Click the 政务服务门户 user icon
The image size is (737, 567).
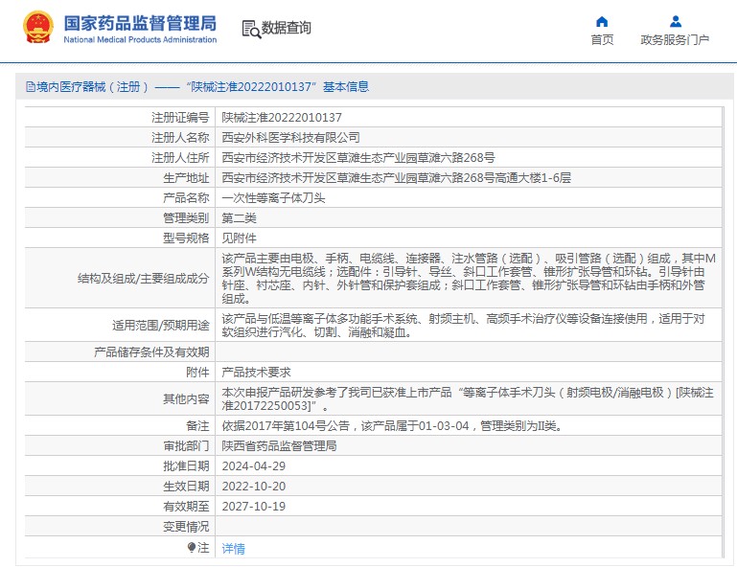pos(676,22)
